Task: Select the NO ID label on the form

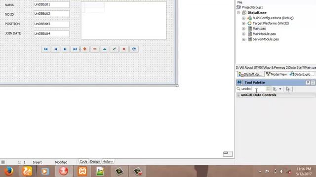Action: [x=9, y=14]
